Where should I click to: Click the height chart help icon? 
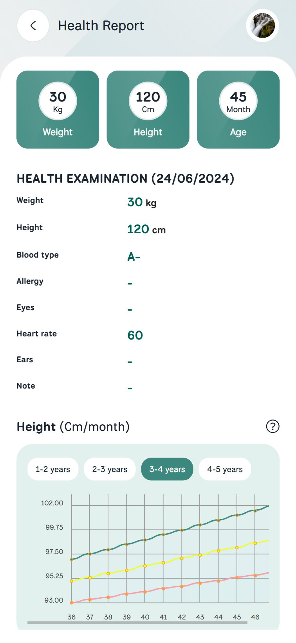273,426
